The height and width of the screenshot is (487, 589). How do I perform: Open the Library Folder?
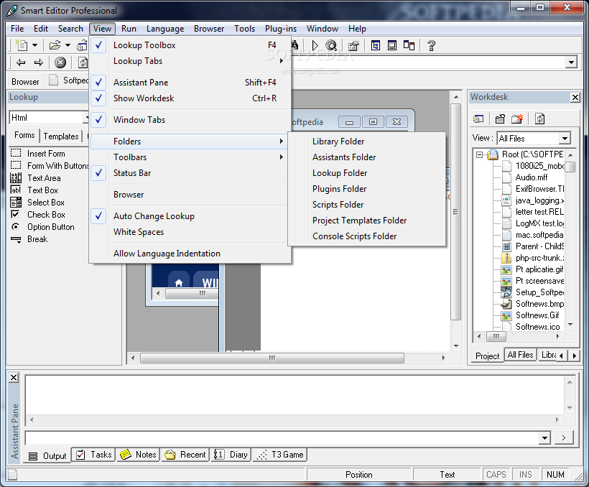[x=367, y=142]
